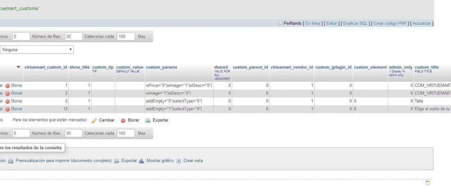This screenshot has width=451, height=193.
Task: Sort by show_title column header
Action: click(x=80, y=67)
